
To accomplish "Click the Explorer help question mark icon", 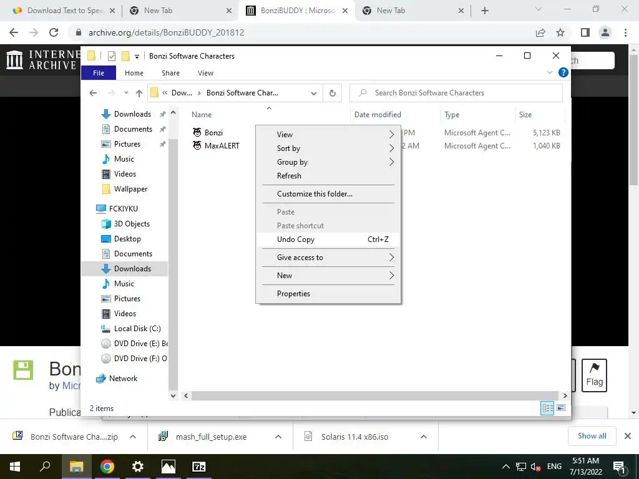I will coord(563,72).
